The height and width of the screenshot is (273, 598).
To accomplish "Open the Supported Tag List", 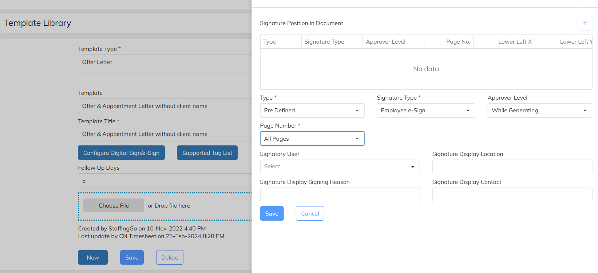I will pyautogui.click(x=207, y=153).
